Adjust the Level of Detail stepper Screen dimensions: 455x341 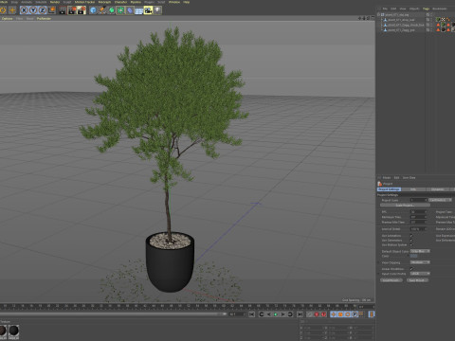(427, 229)
